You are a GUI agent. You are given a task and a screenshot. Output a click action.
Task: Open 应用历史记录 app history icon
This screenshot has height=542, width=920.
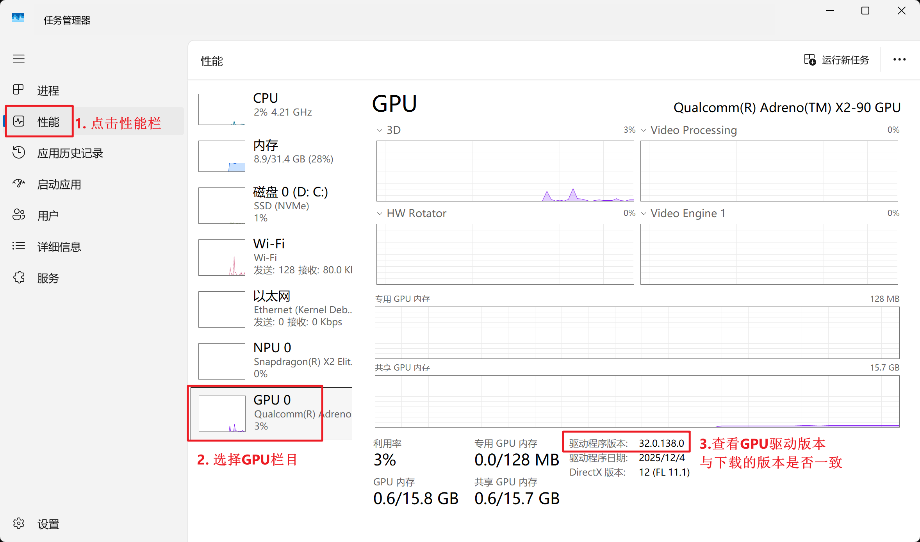coord(19,153)
